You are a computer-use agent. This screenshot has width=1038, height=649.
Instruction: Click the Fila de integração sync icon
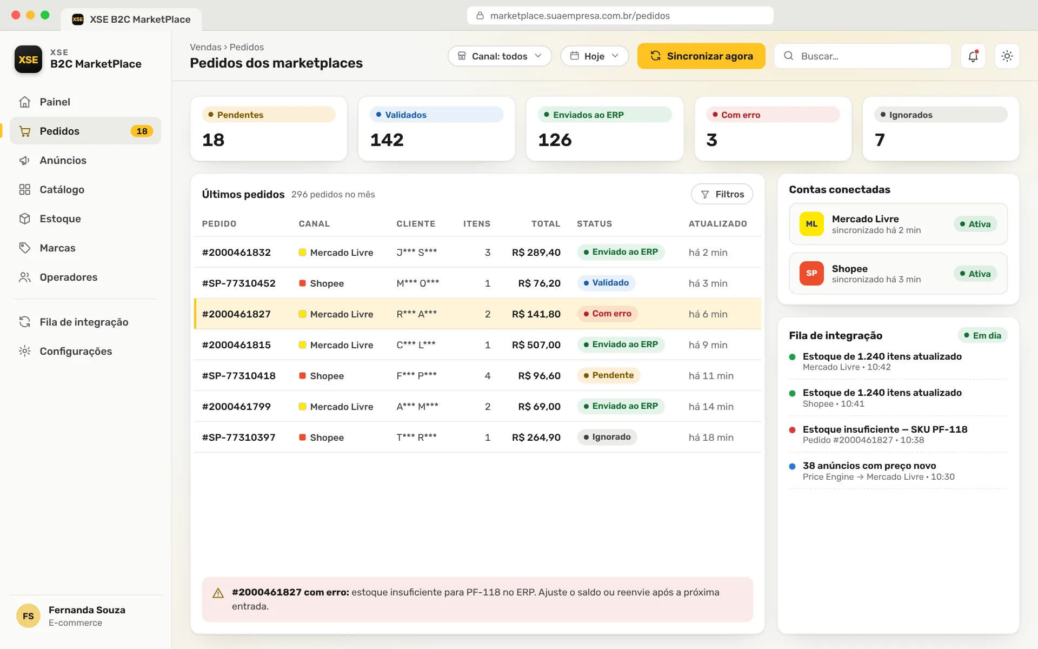pyautogui.click(x=25, y=322)
